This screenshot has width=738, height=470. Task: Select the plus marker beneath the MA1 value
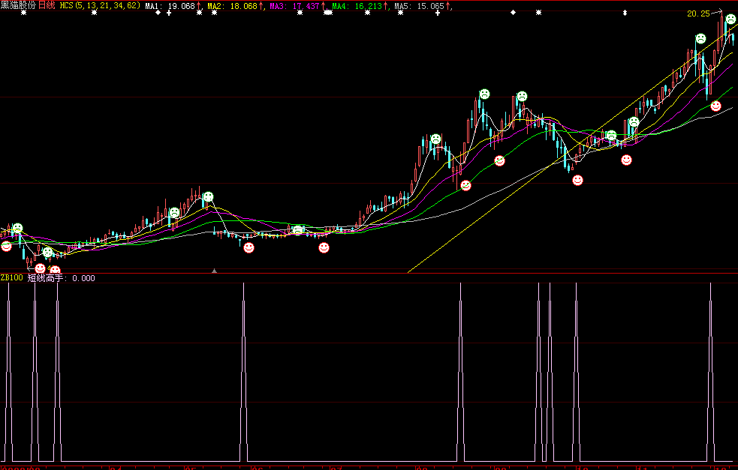[x=169, y=13]
